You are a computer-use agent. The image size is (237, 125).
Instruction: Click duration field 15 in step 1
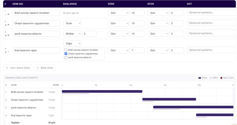137,13
